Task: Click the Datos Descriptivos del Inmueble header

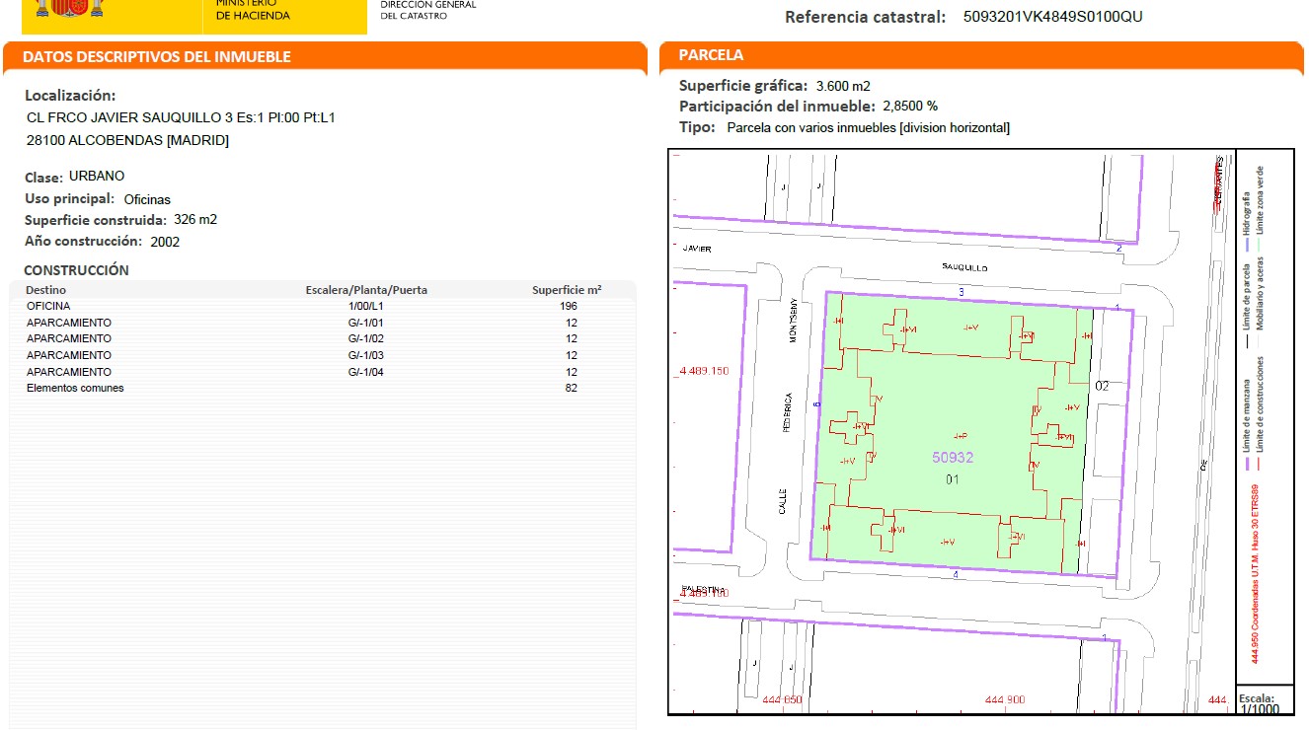Action: coord(157,57)
